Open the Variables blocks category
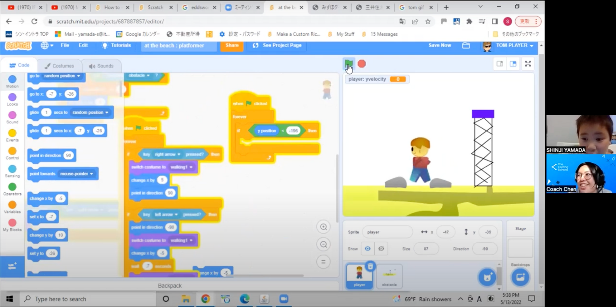The height and width of the screenshot is (307, 616). [12, 206]
